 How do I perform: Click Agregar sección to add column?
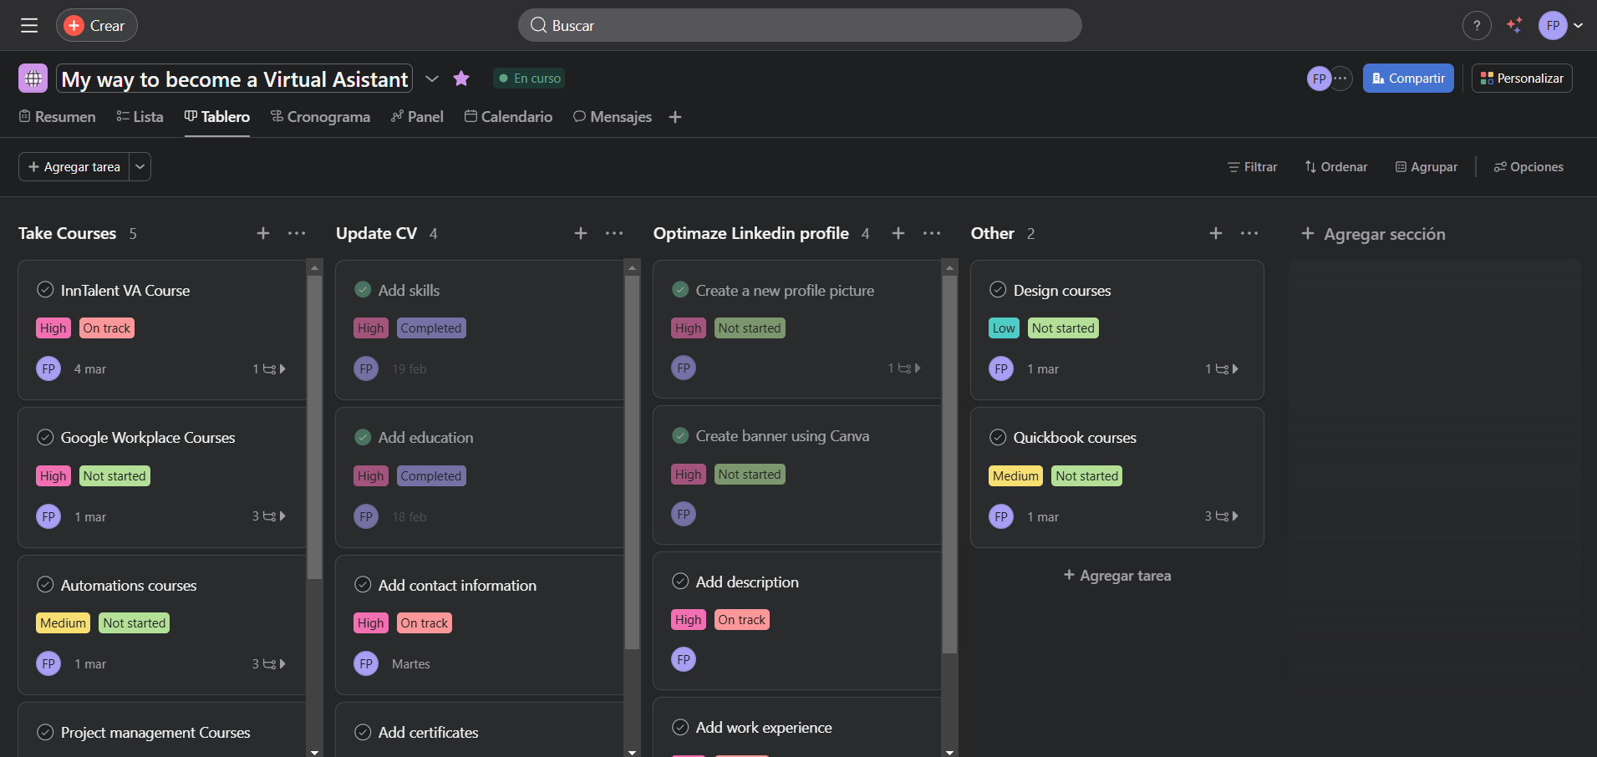(1373, 234)
